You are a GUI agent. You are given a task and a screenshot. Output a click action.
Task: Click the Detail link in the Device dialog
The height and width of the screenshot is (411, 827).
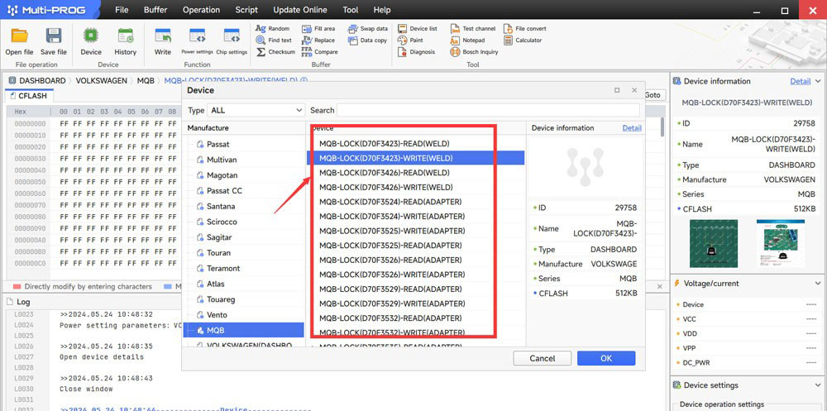(x=632, y=128)
